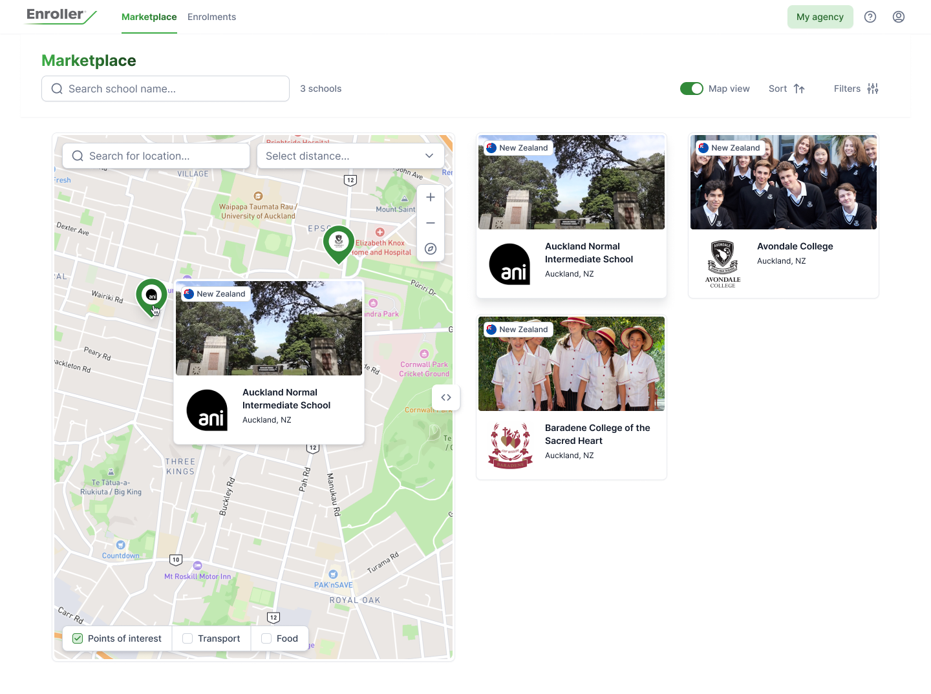Click the ani logo in map popup
Image resolution: width=931 pixels, height=694 pixels.
click(207, 410)
